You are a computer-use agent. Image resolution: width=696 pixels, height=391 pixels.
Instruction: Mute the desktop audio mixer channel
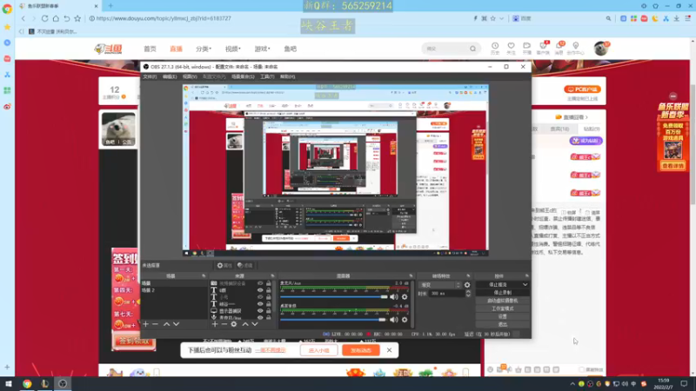[x=394, y=319]
